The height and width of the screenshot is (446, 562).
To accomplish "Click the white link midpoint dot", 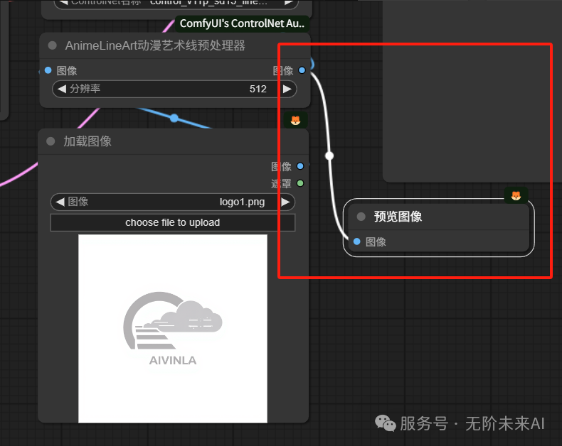I will (x=329, y=156).
